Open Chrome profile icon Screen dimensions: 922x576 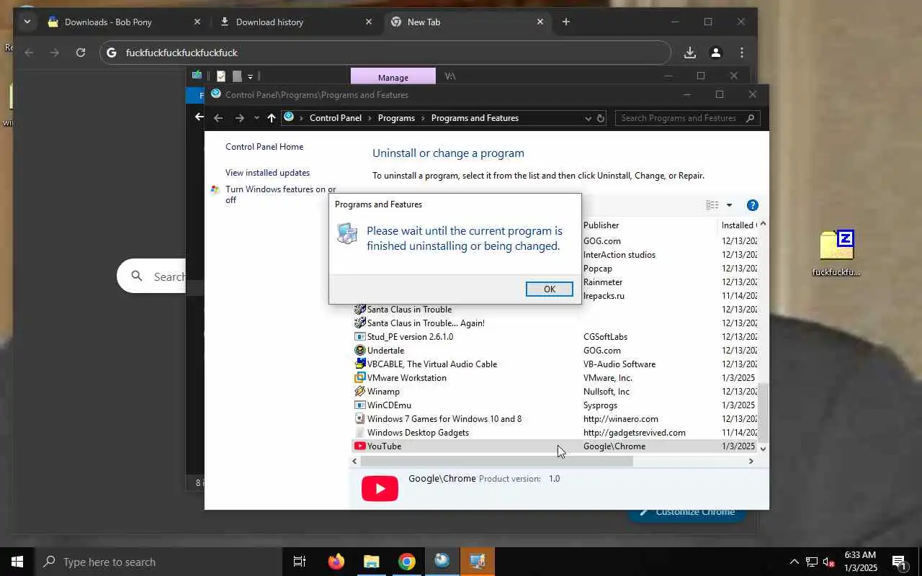(716, 53)
